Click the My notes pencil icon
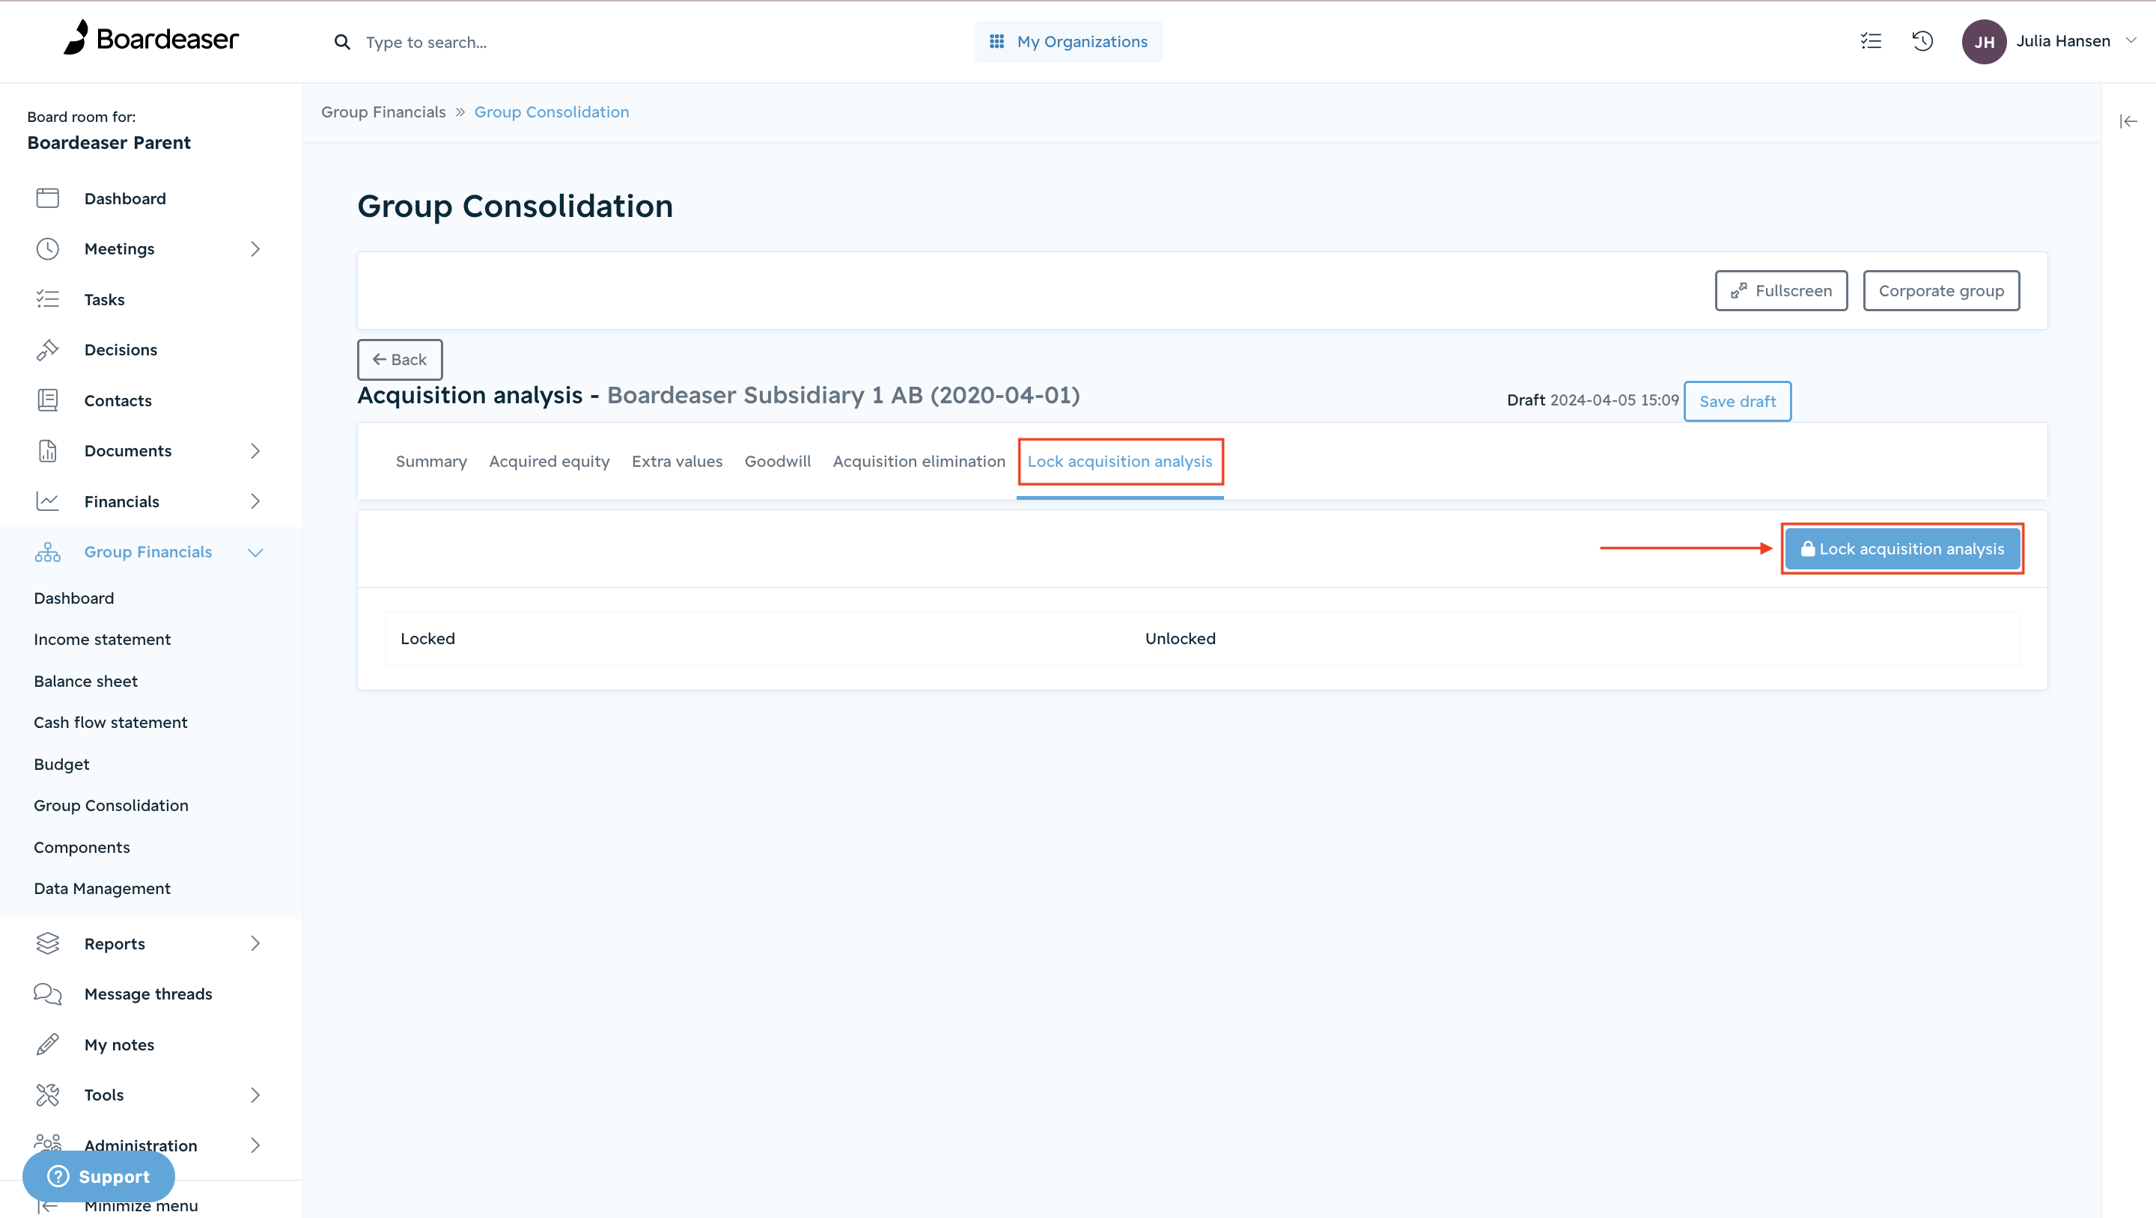 tap(48, 1045)
